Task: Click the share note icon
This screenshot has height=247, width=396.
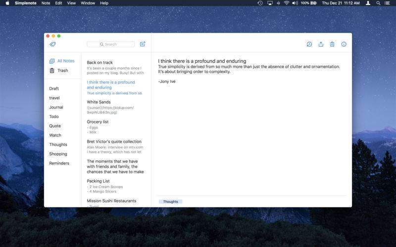Action: click(x=321, y=44)
